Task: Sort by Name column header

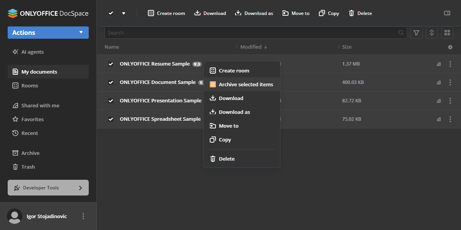Action: point(112,47)
